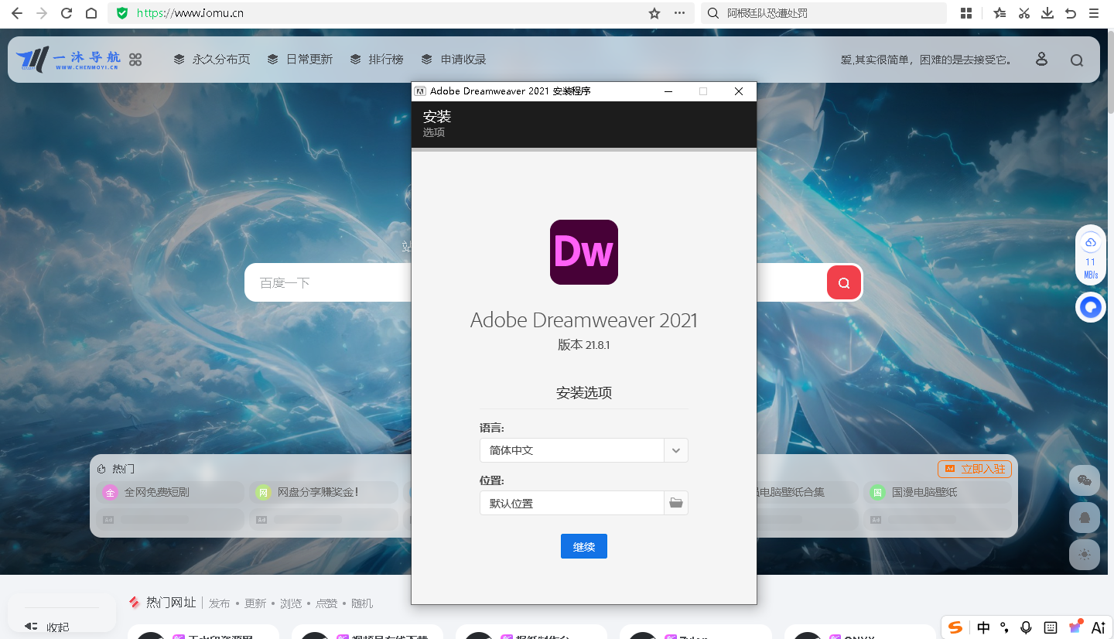Reload the page with the refresh icon

67,13
